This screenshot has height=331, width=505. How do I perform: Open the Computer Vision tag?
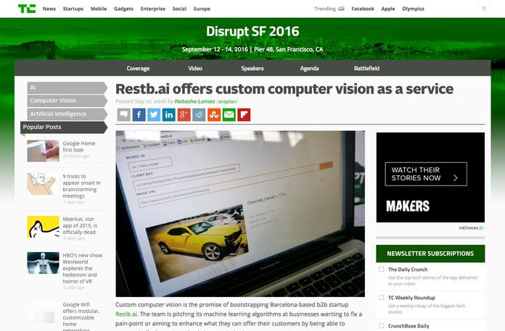[x=67, y=101]
